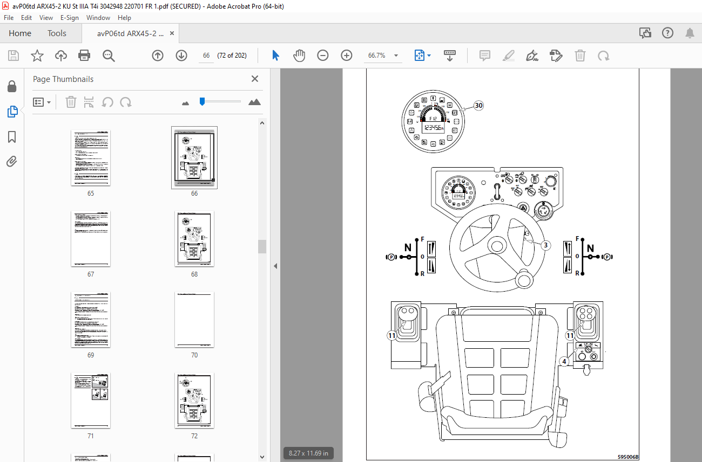Image resolution: width=702 pixels, height=462 pixels.
Task: Open the attachments paperclip panel
Action: tap(12, 161)
